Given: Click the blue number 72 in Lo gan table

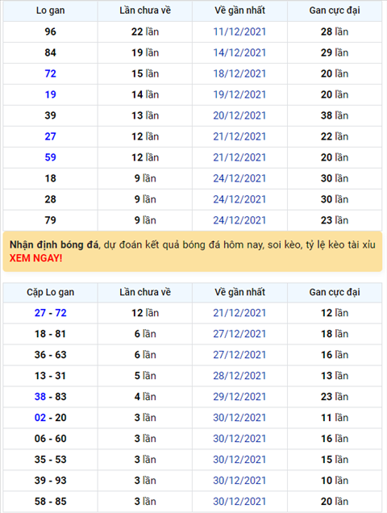Looking at the screenshot, I should pyautogui.click(x=50, y=73).
